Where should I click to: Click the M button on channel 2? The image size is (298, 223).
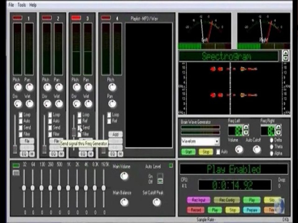tap(61, 154)
